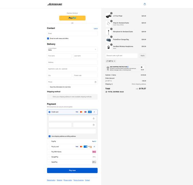Click the +2 more cards icon
The height and width of the screenshot is (185, 193).
tap(94, 147)
